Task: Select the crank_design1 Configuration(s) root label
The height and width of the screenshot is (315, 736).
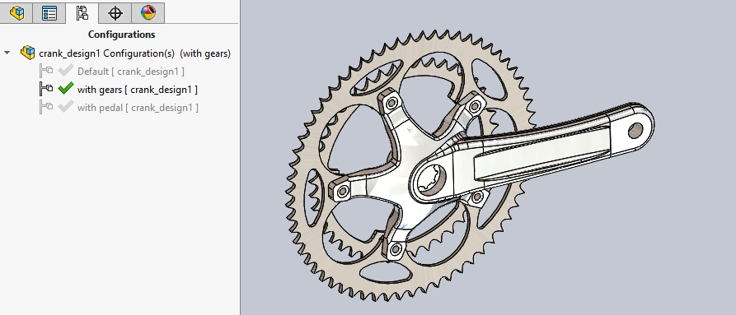Action: pos(134,53)
